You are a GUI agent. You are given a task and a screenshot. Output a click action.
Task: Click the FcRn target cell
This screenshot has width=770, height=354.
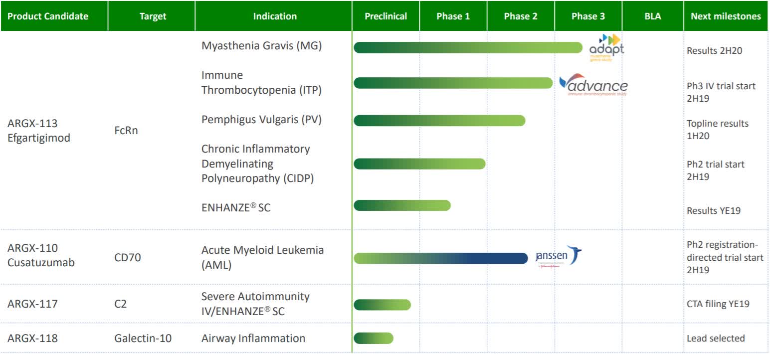click(127, 131)
